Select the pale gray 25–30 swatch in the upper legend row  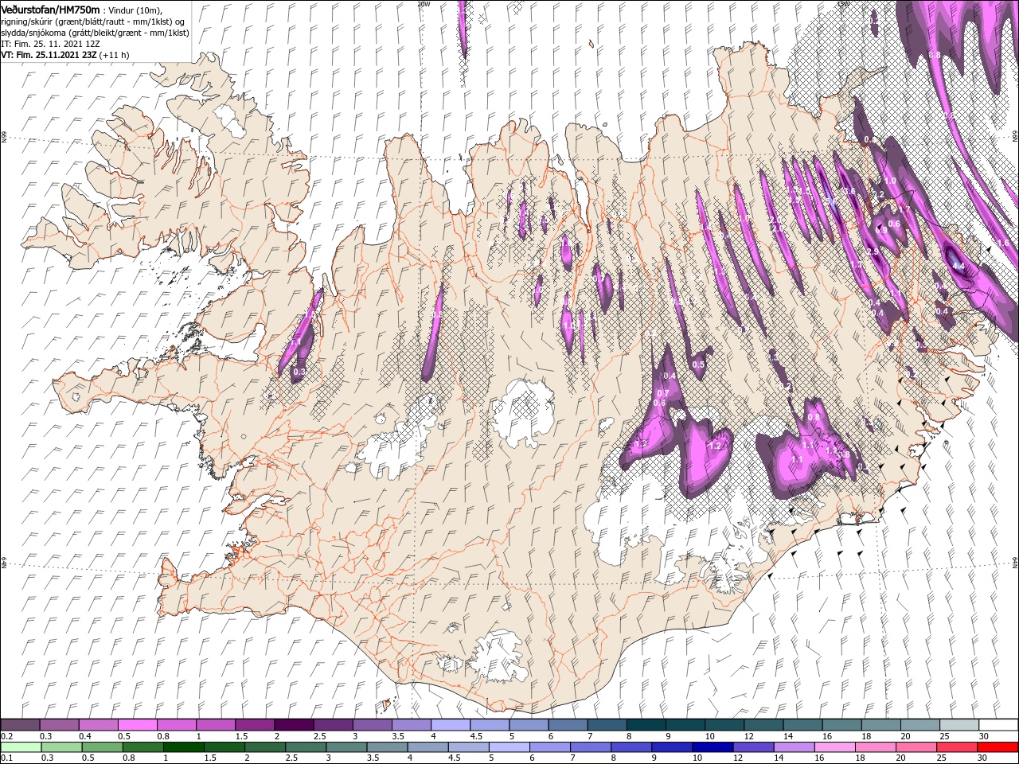click(959, 725)
